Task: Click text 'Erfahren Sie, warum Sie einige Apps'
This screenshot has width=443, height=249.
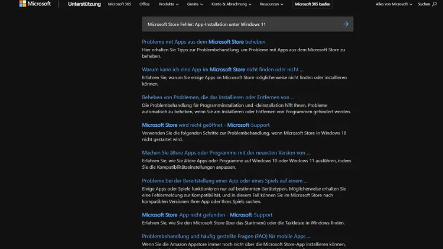Action: tap(178, 78)
